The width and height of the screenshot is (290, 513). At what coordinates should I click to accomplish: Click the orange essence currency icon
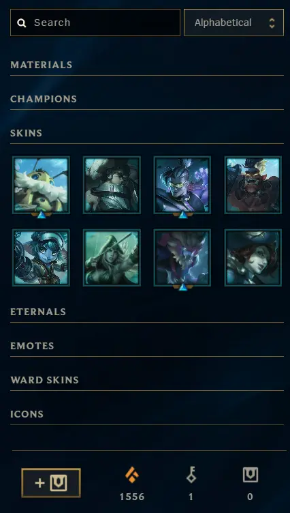pos(132,475)
